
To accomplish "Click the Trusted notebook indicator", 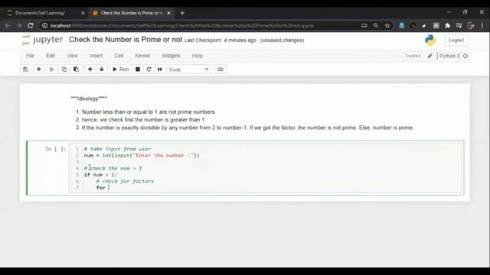I will [x=413, y=56].
